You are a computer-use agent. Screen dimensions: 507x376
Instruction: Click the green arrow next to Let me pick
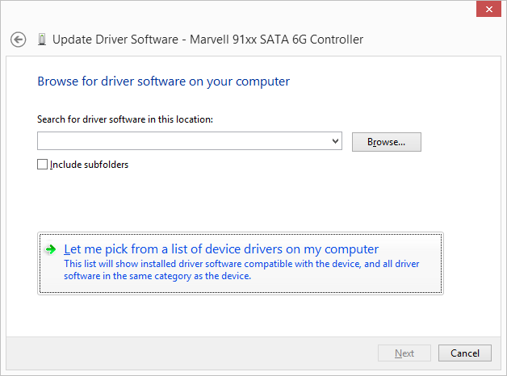51,249
